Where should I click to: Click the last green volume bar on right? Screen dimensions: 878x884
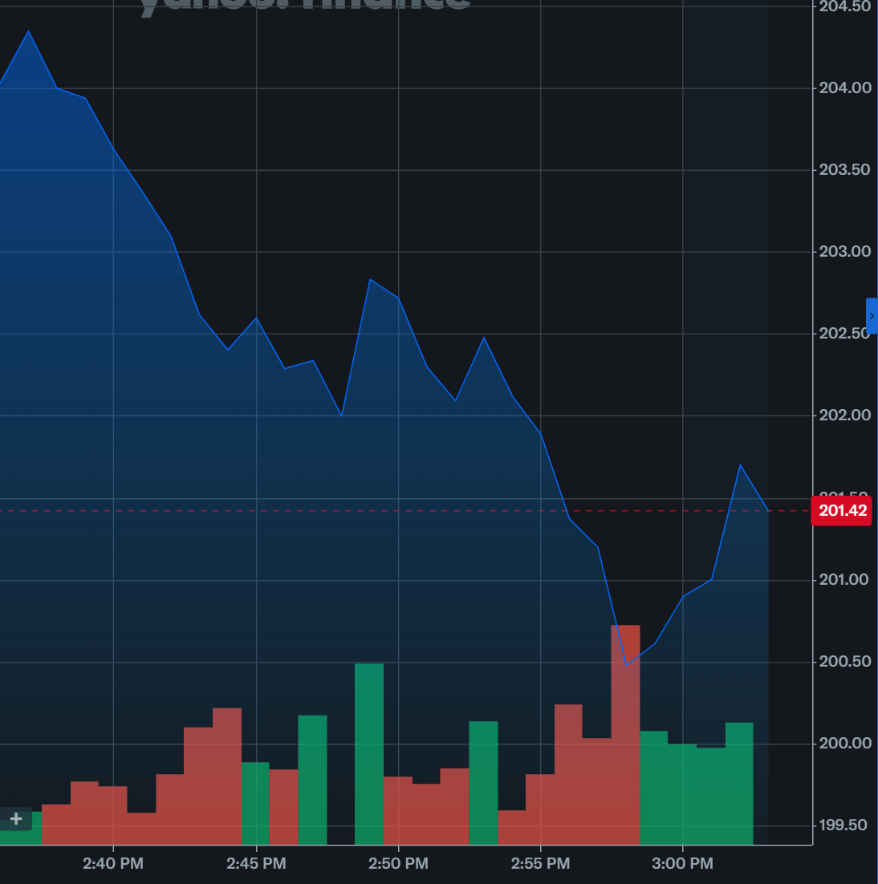[739, 784]
